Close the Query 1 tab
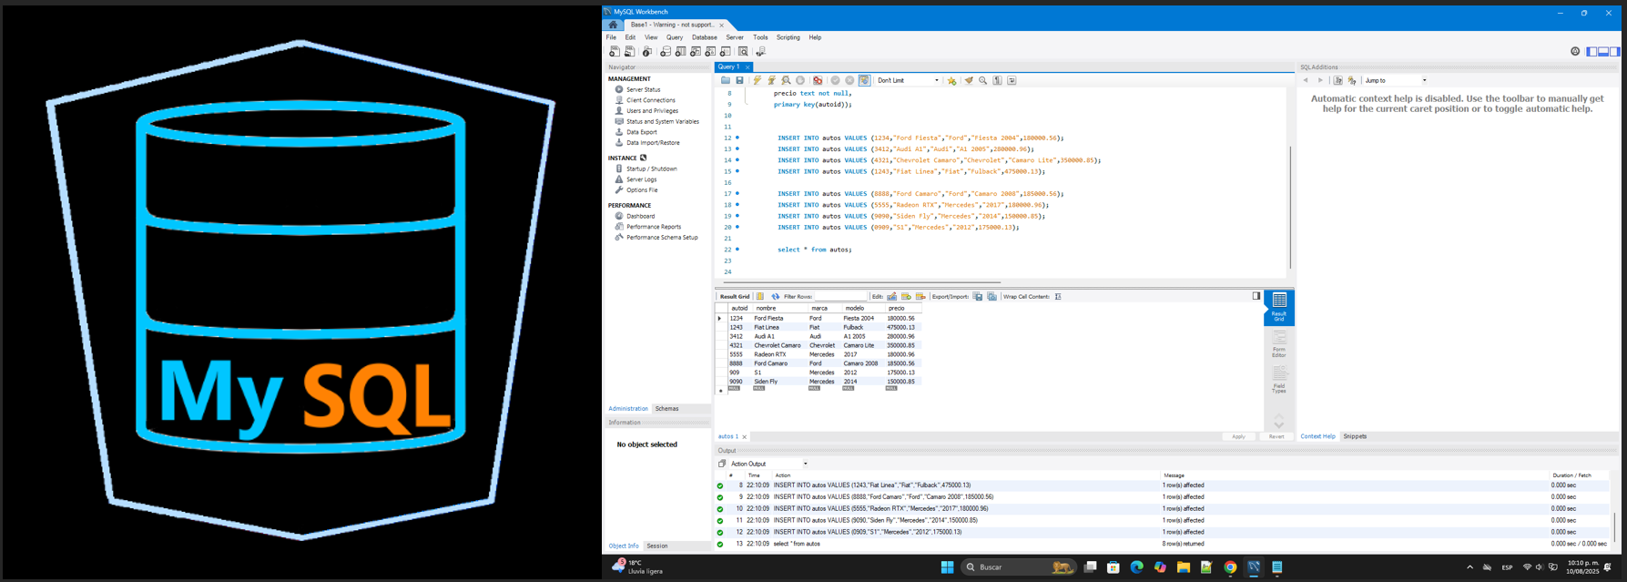1627x582 pixels. (x=747, y=67)
